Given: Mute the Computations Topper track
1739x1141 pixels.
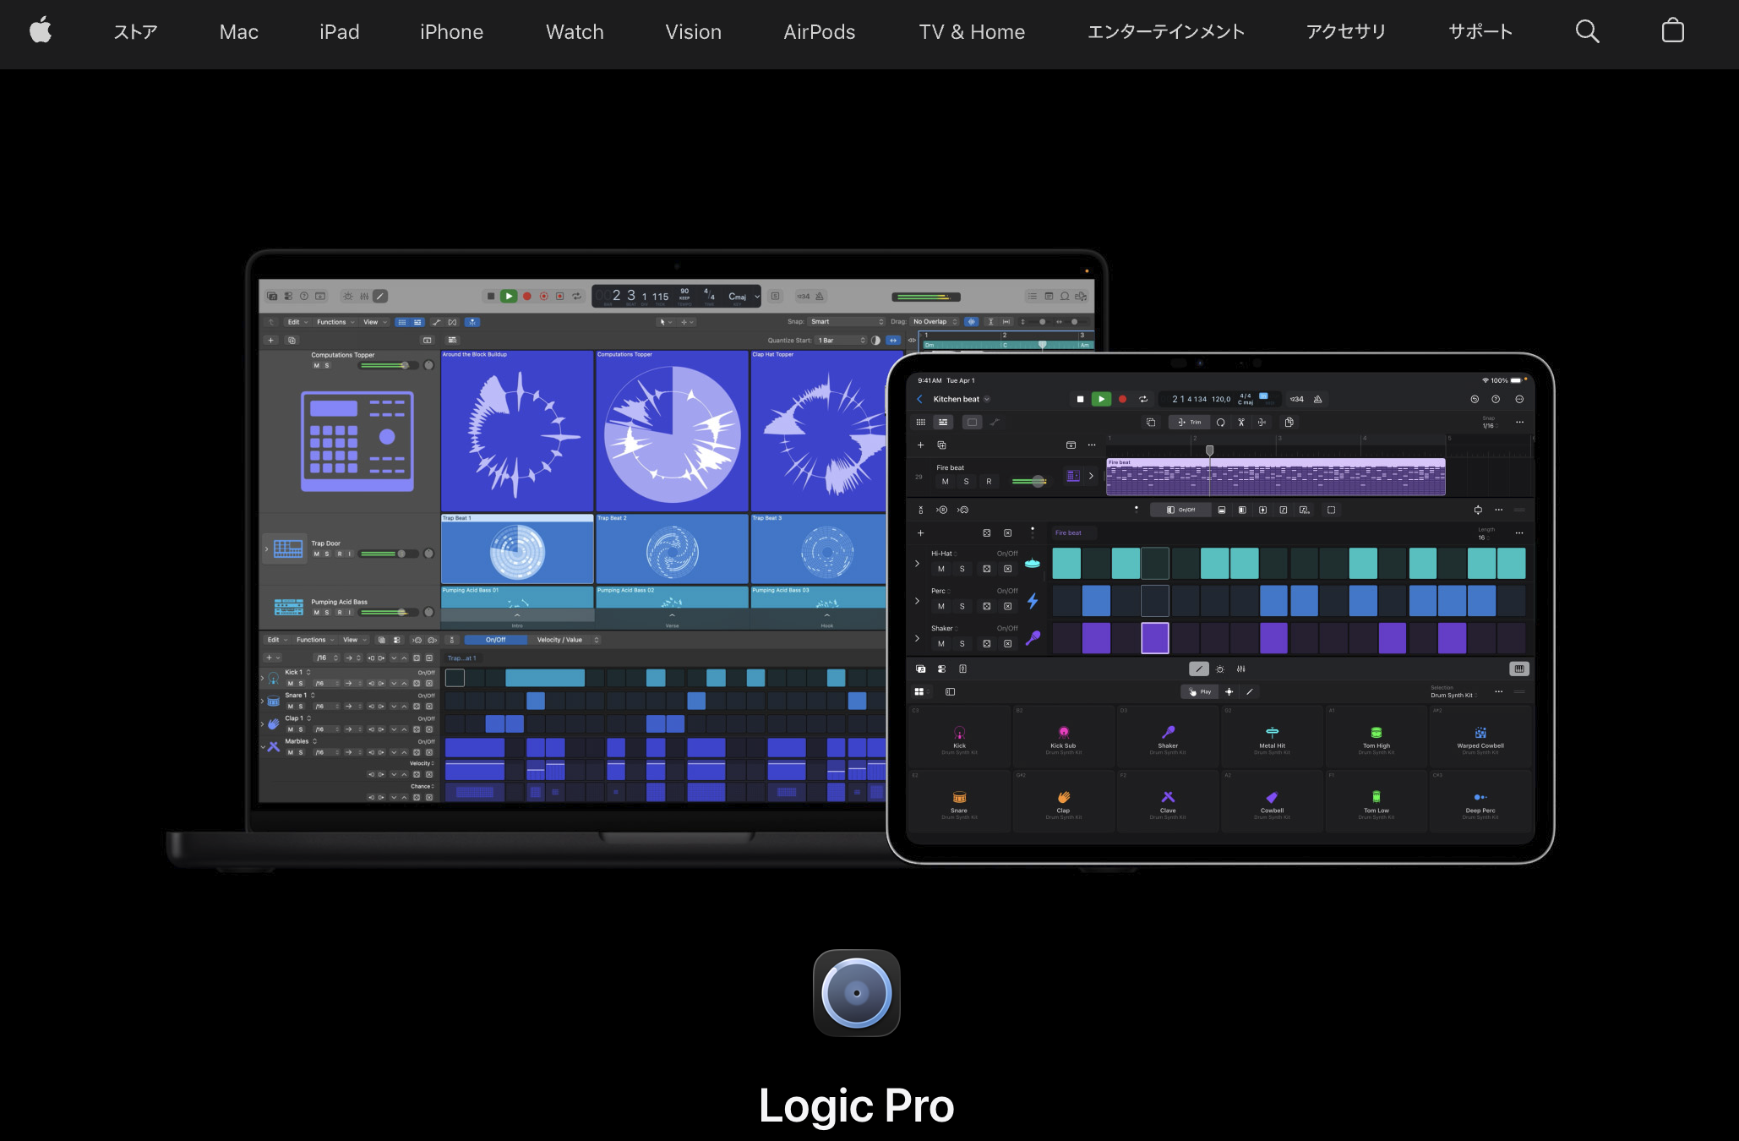Looking at the screenshot, I should (317, 366).
